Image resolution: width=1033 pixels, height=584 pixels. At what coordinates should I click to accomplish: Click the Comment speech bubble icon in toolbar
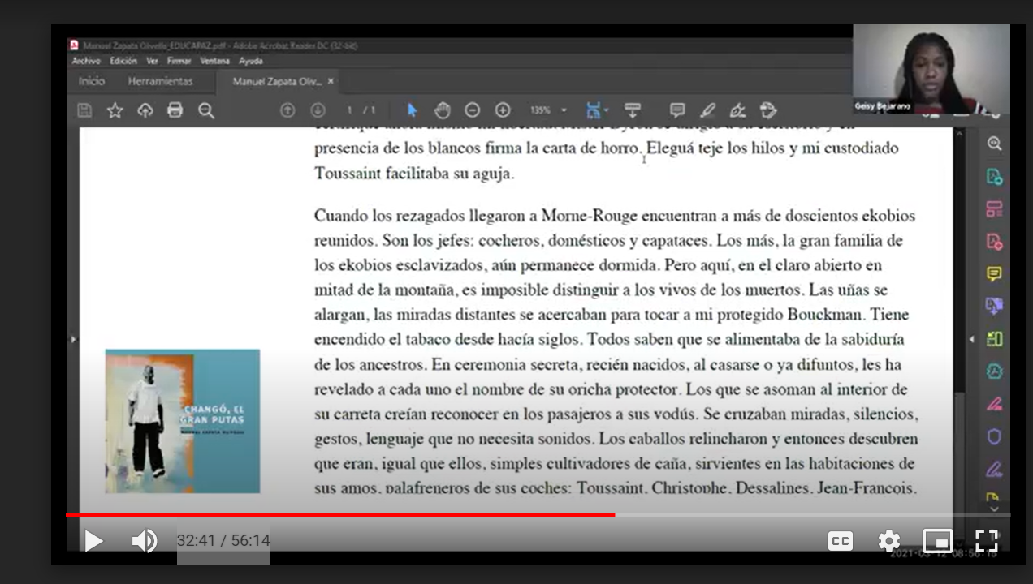coord(677,110)
